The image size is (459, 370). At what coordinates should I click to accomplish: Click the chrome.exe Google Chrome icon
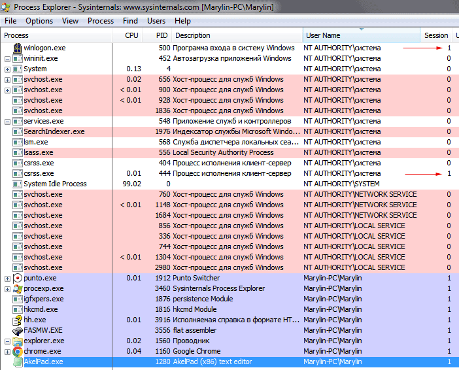tap(18, 351)
